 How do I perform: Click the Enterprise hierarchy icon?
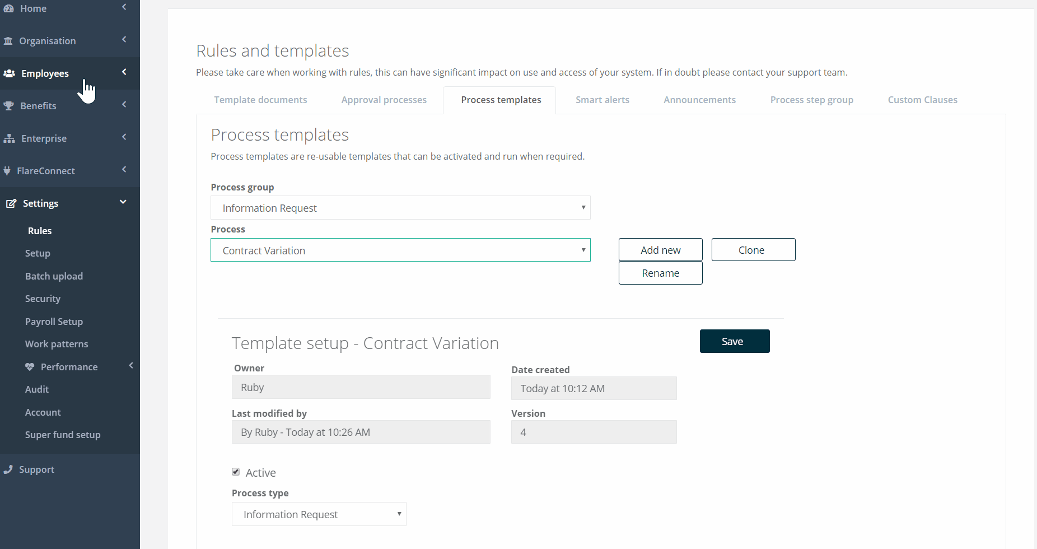pyautogui.click(x=9, y=138)
